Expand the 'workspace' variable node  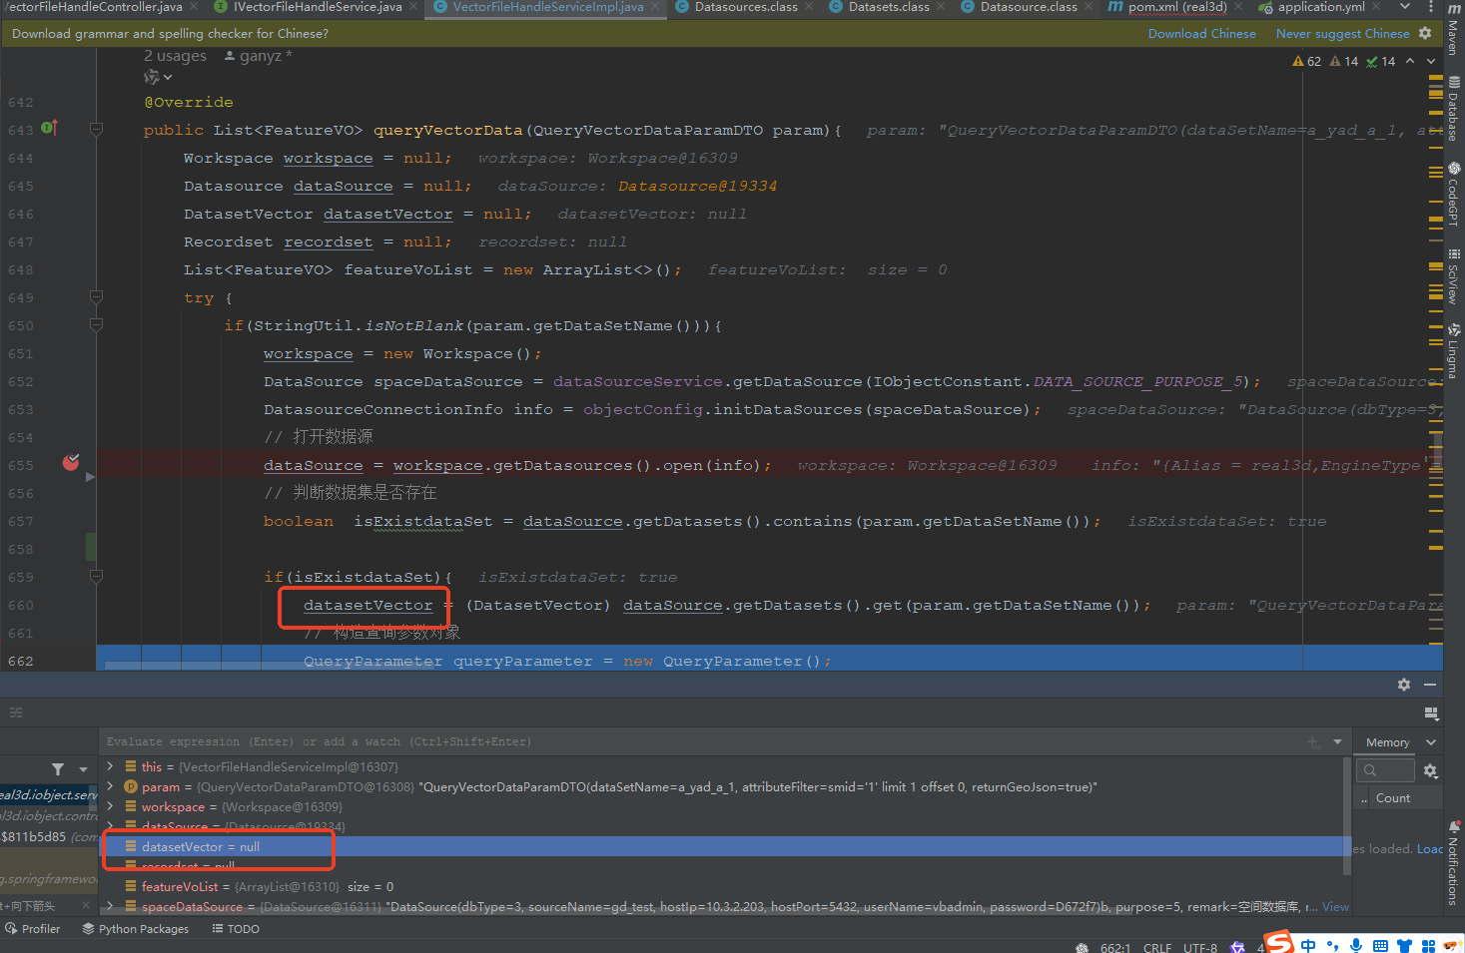point(111,807)
